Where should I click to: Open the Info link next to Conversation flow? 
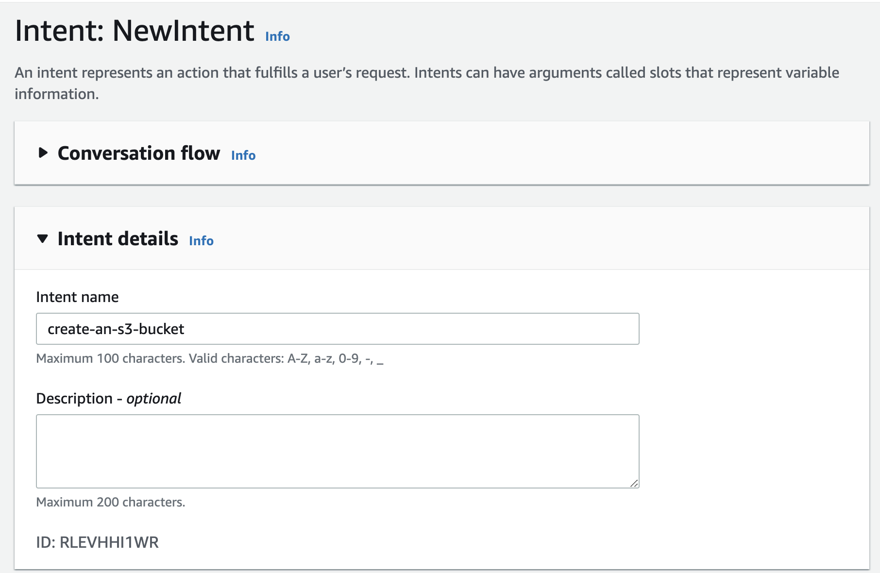(x=243, y=155)
